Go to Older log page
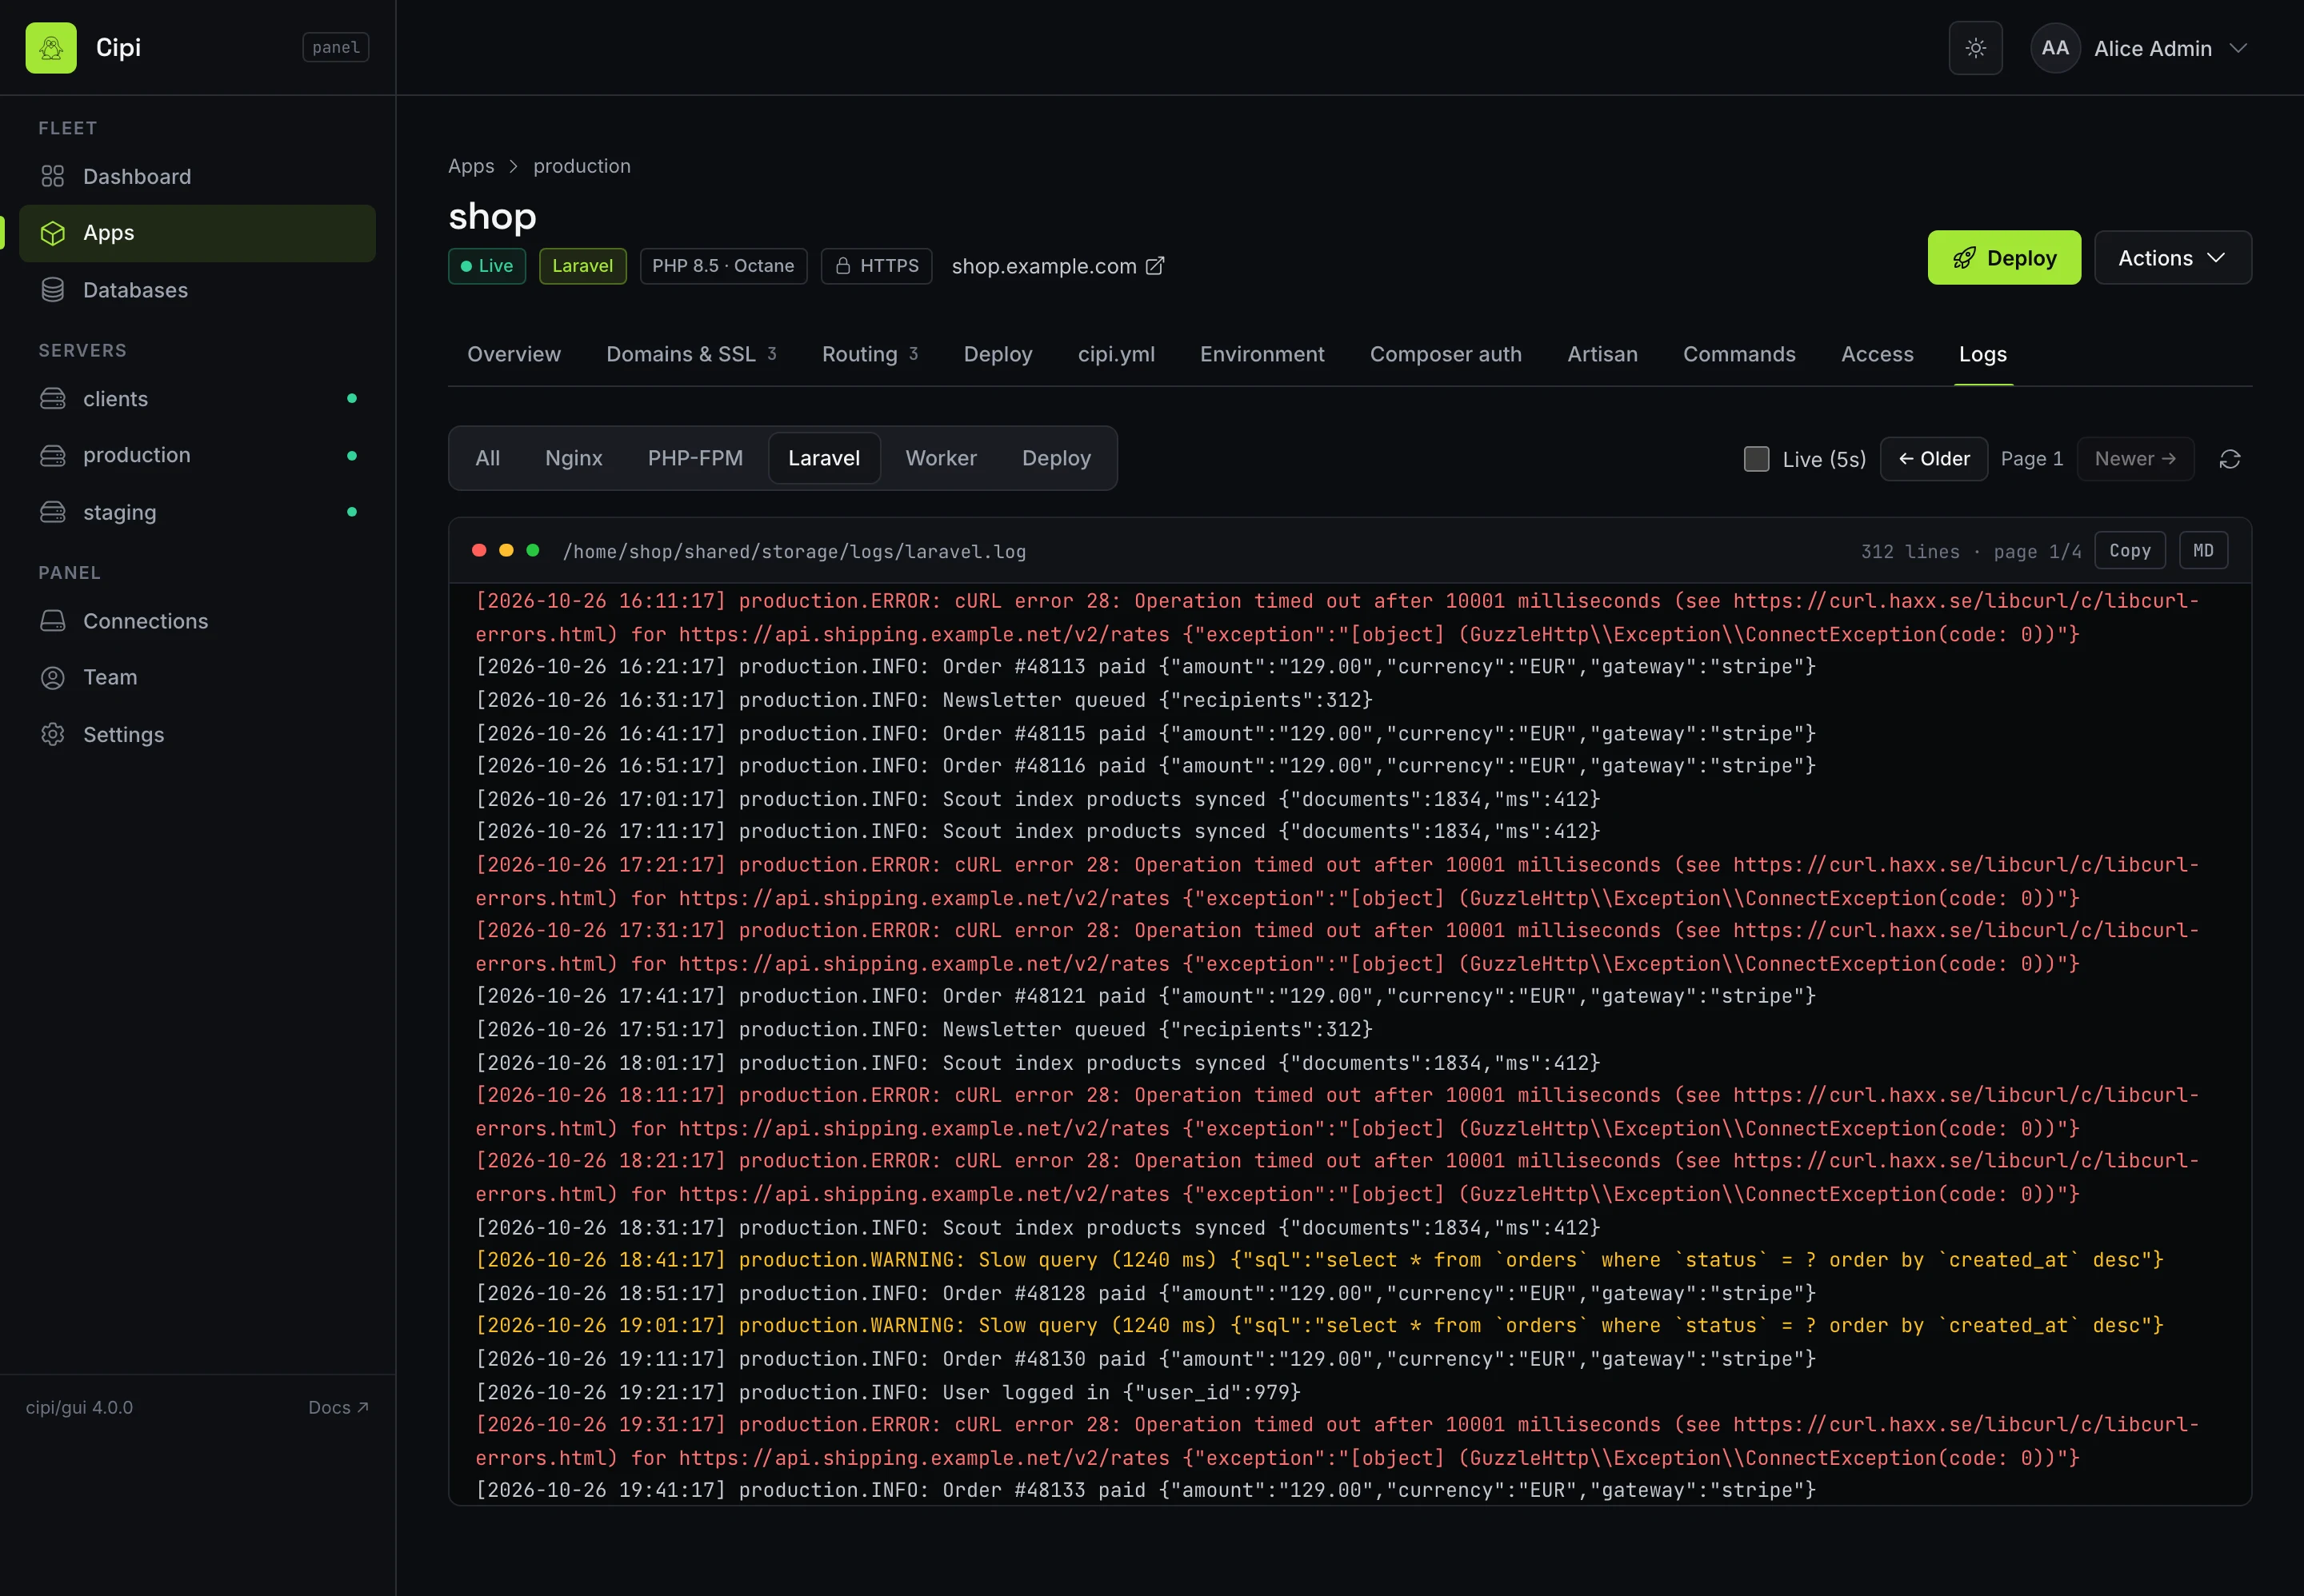The width and height of the screenshot is (2304, 1596). (1933, 459)
